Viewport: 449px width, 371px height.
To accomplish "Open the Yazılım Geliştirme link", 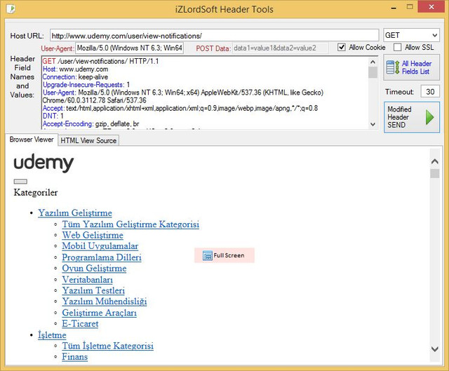I will [75, 213].
